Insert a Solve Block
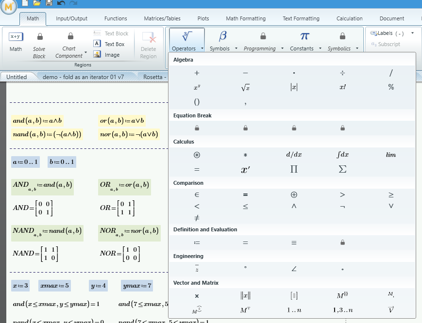 [x=39, y=41]
